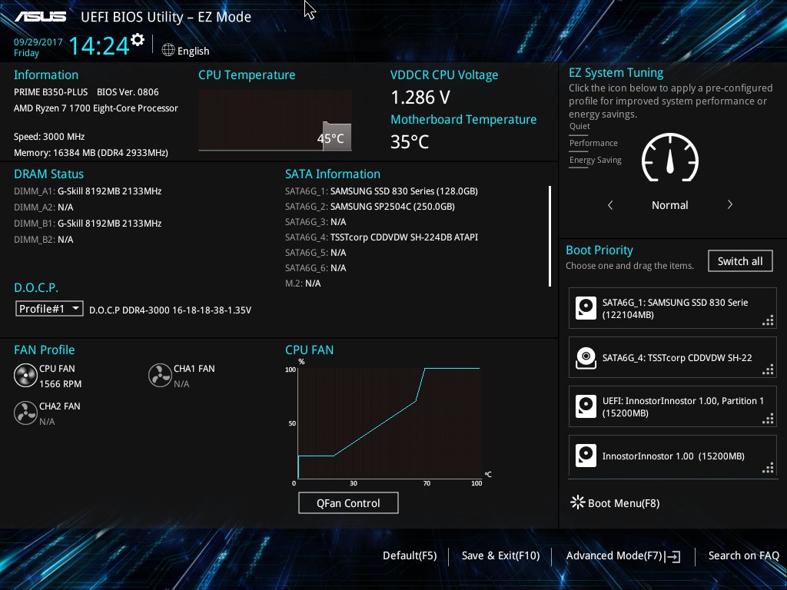Select the Performance tuning profile

point(593,143)
